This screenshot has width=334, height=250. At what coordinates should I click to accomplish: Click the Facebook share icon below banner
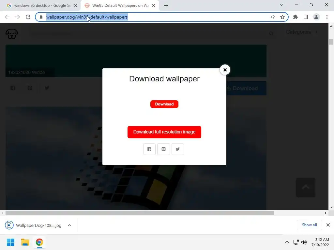tap(13, 88)
